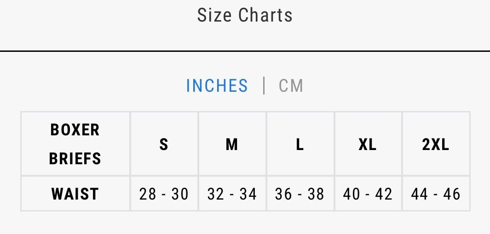
Task: Click the BOXER BRIEFS header cell
Action: click(75, 144)
